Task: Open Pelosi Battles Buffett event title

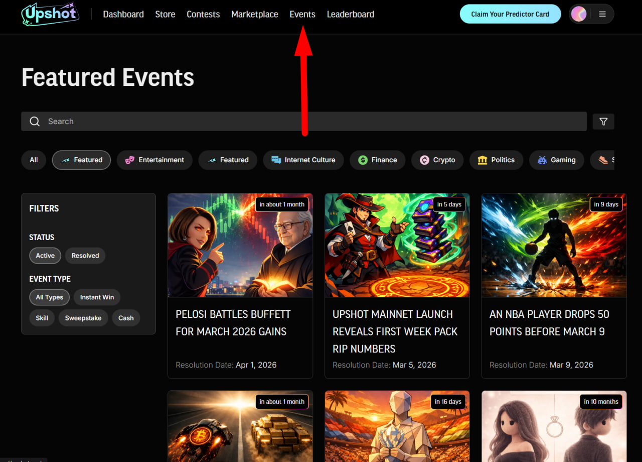Action: pyautogui.click(x=233, y=323)
